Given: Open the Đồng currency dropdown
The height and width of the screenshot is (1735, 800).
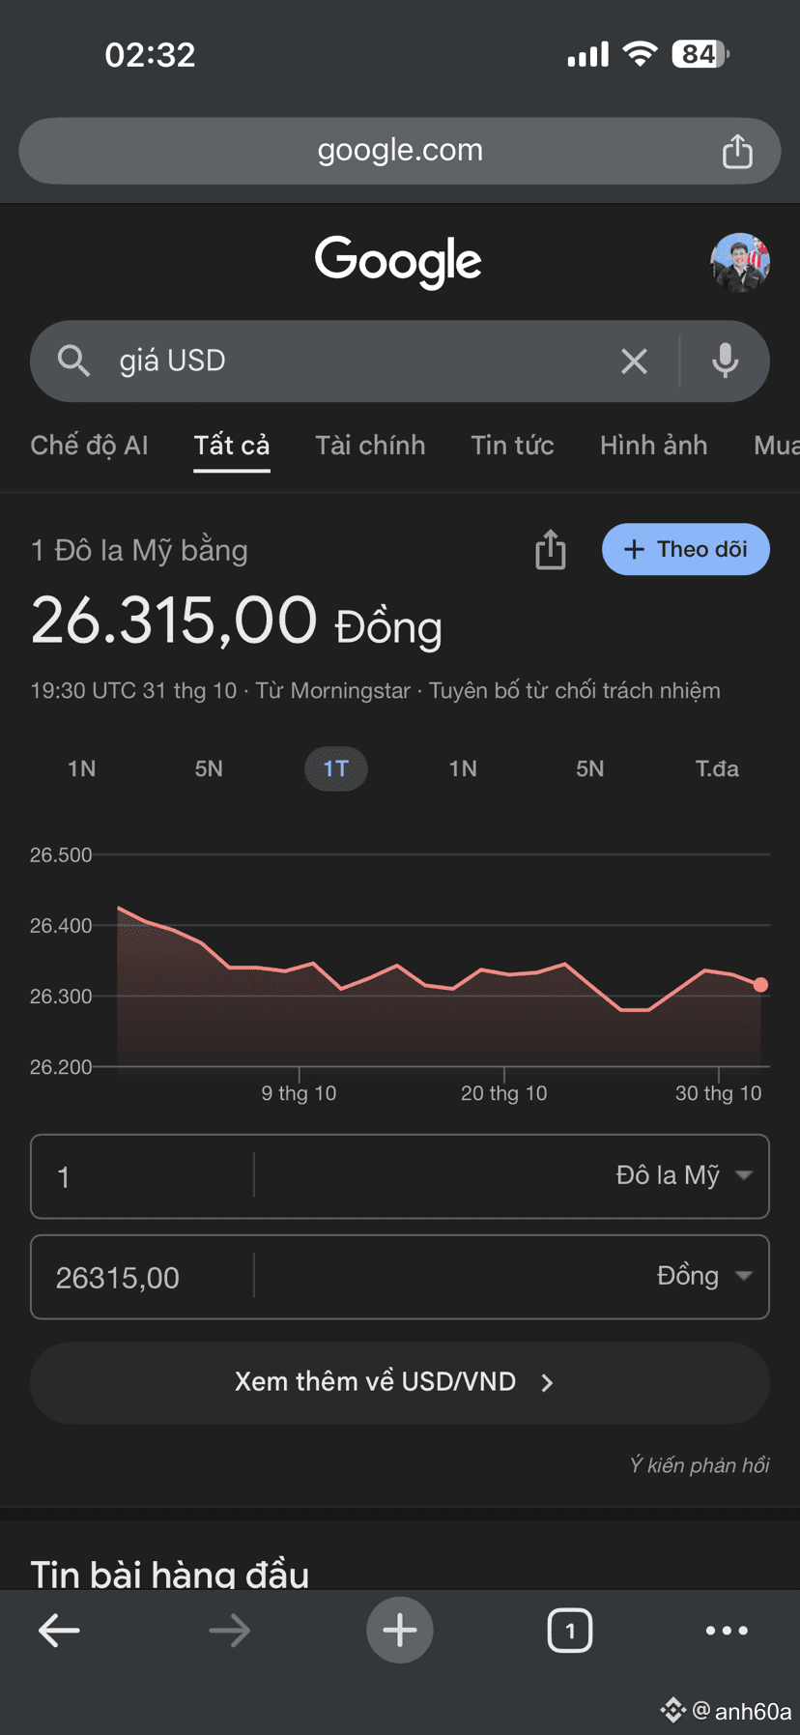Looking at the screenshot, I should click(704, 1276).
